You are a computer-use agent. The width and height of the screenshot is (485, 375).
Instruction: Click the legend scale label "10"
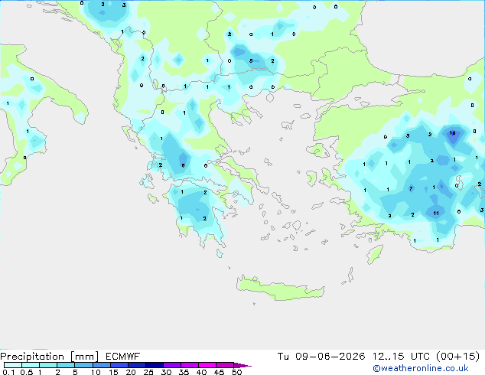pyautogui.click(x=96, y=372)
